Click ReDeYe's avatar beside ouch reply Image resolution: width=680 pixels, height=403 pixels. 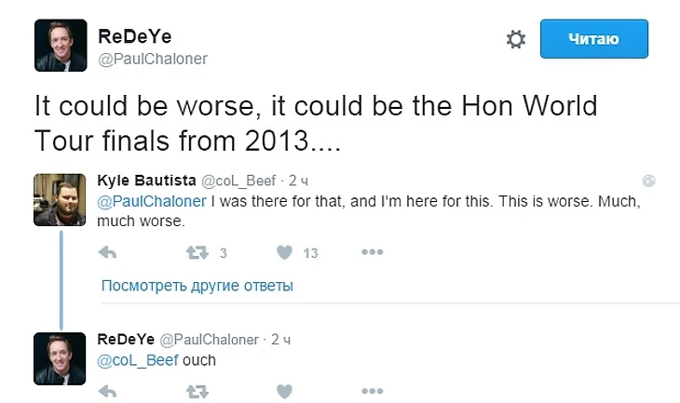61,358
